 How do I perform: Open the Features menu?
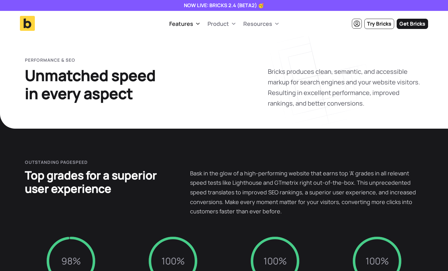pyautogui.click(x=181, y=24)
